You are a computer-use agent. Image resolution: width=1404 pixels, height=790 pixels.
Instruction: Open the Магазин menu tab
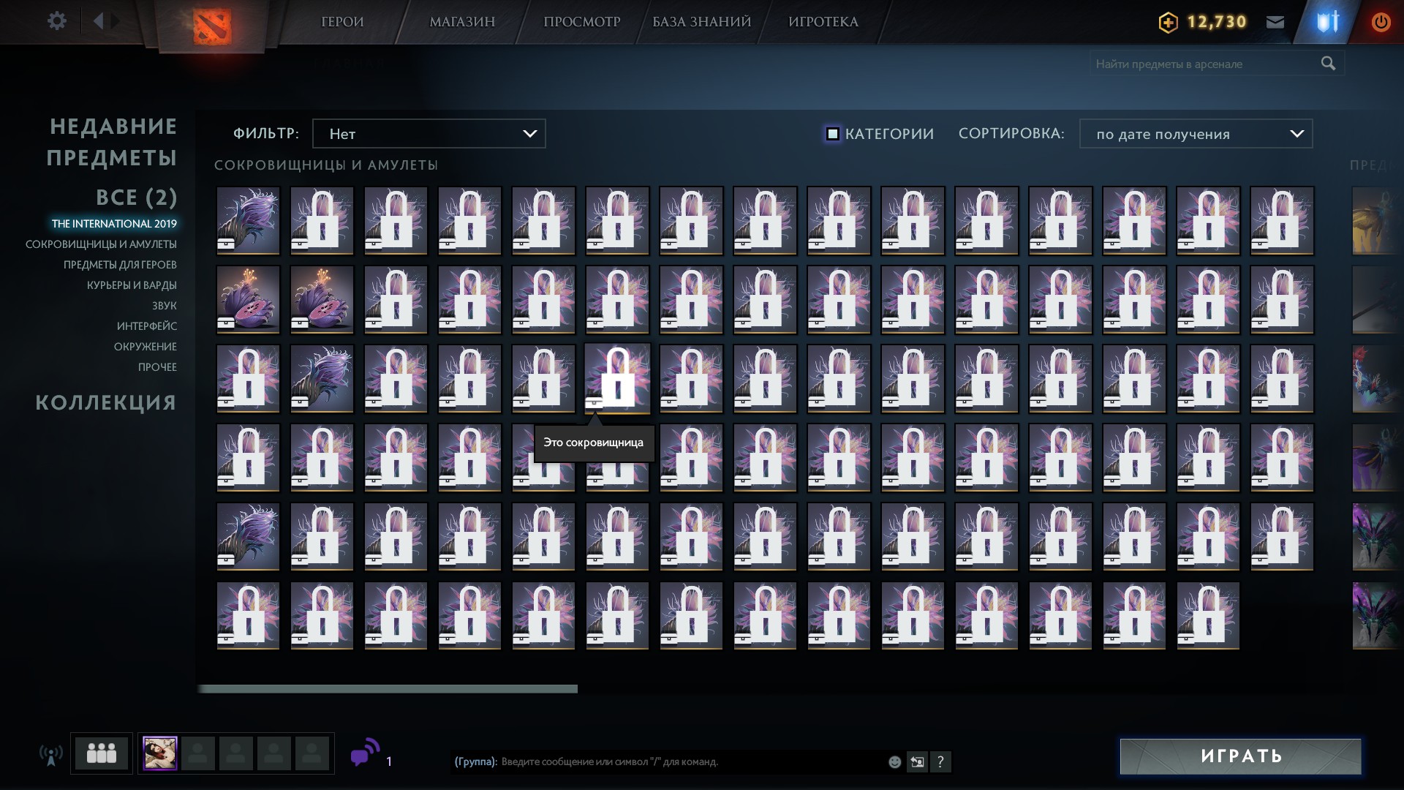(462, 22)
